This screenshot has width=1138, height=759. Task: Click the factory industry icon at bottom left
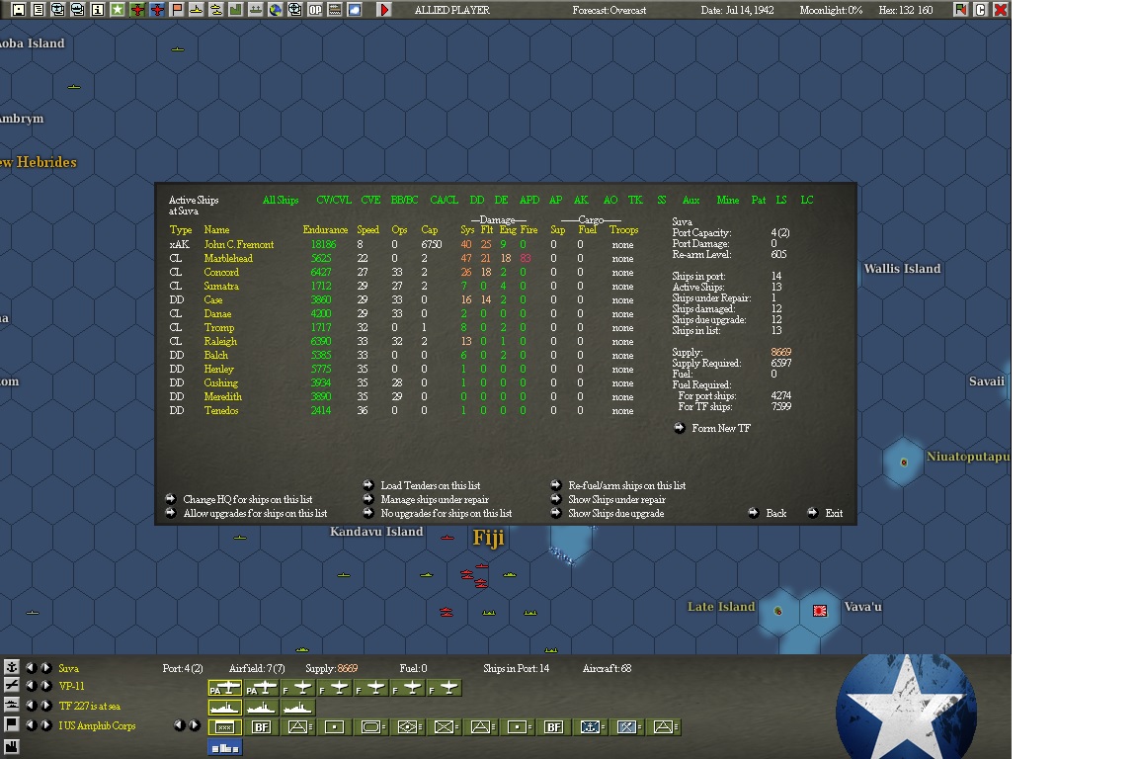coord(12,746)
